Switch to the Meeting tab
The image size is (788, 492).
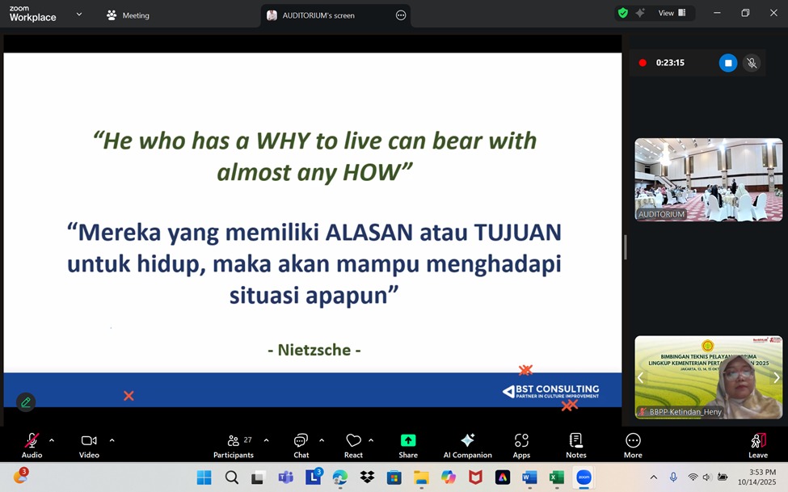tap(128, 15)
